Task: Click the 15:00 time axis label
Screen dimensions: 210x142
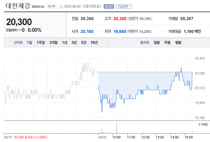Action: 189,137
